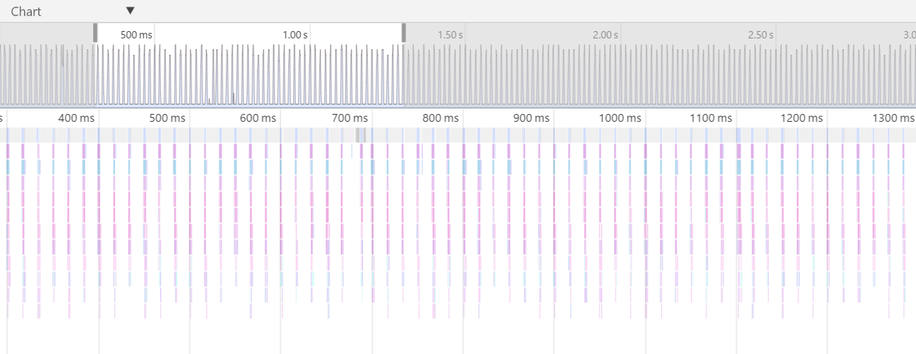Viewport: 916px width, 354px height.
Task: Click the 1100 ms flame chart ruler label
Action: click(x=711, y=118)
